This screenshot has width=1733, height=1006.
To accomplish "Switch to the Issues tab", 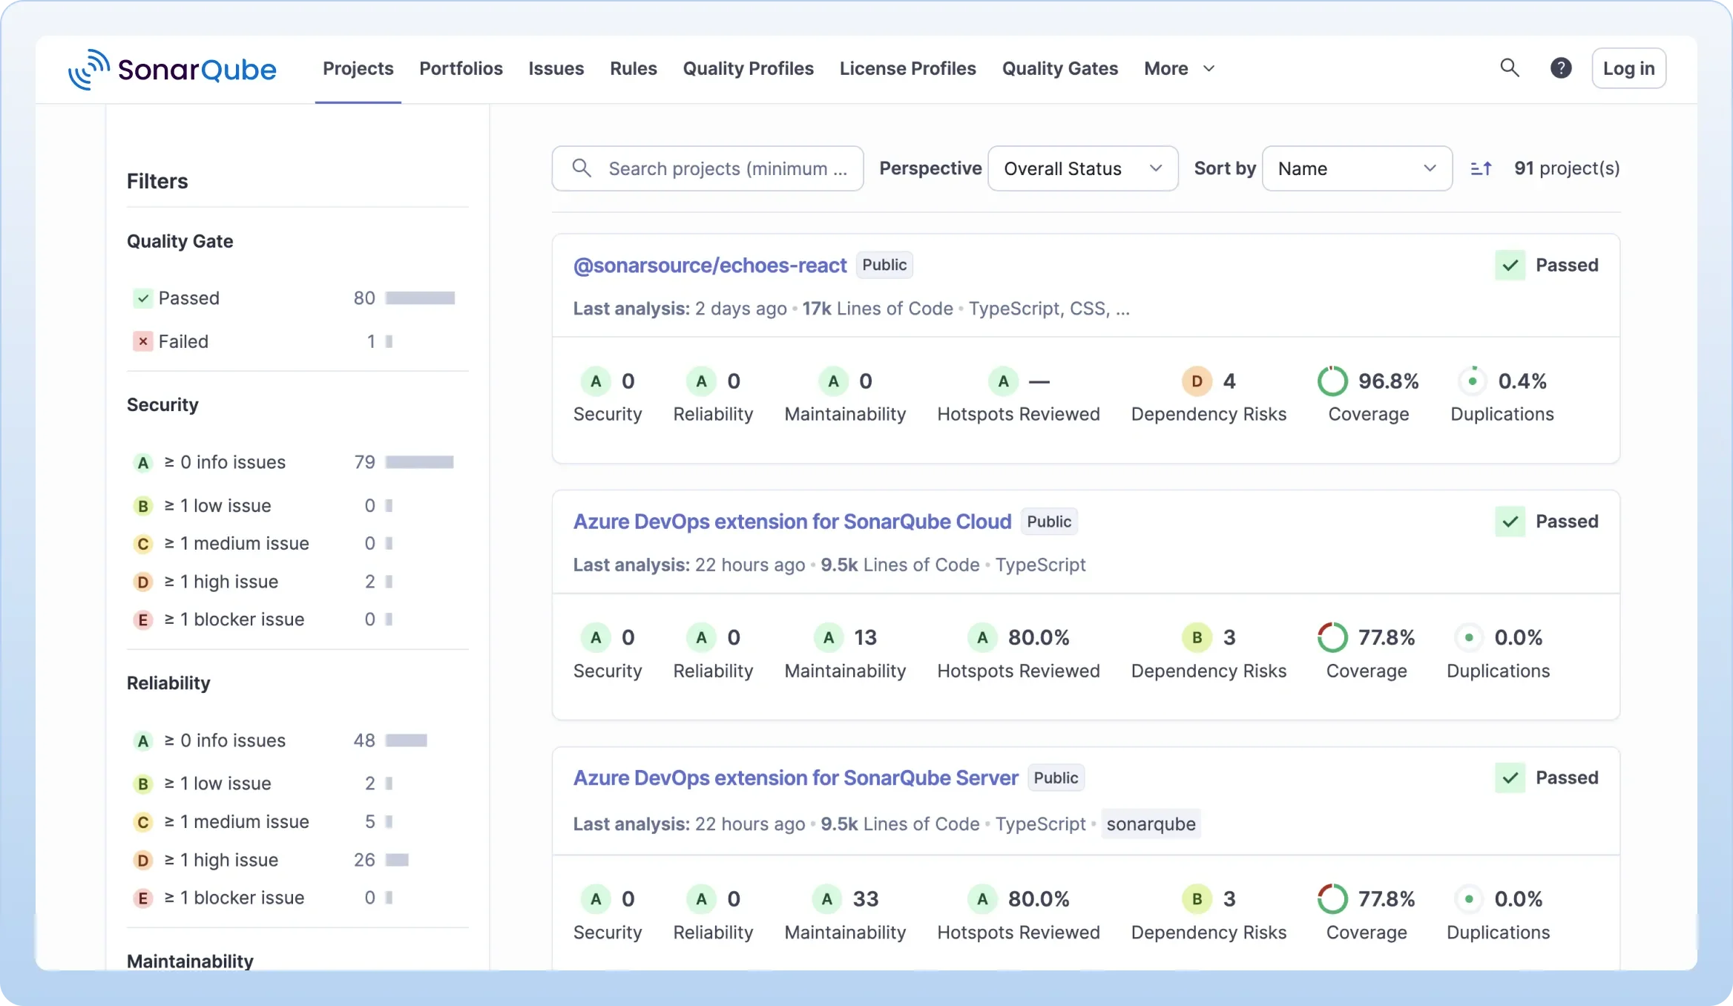I will 555,68.
